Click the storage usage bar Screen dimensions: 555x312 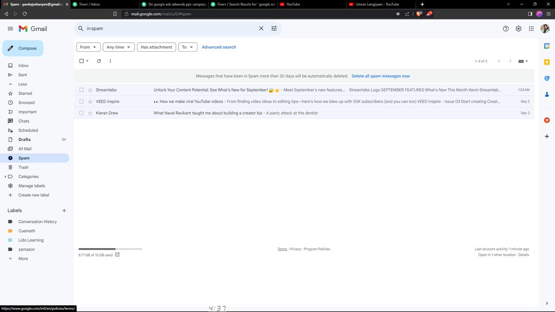[110, 249]
